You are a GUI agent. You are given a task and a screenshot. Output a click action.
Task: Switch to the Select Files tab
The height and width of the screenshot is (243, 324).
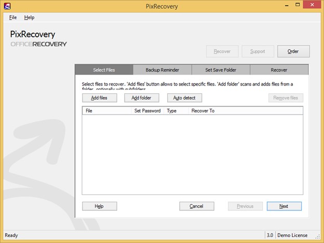pos(104,70)
